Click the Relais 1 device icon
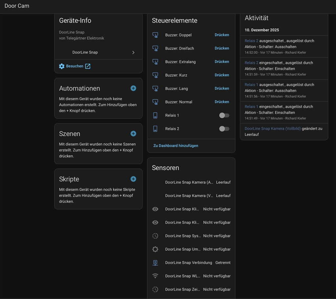The width and height of the screenshot is (336, 299). [155, 115]
